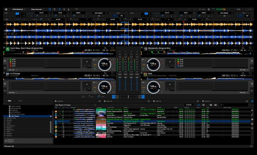This screenshot has width=257, height=155.
Task: Select the Hypnotize track row
Action: click(152, 123)
